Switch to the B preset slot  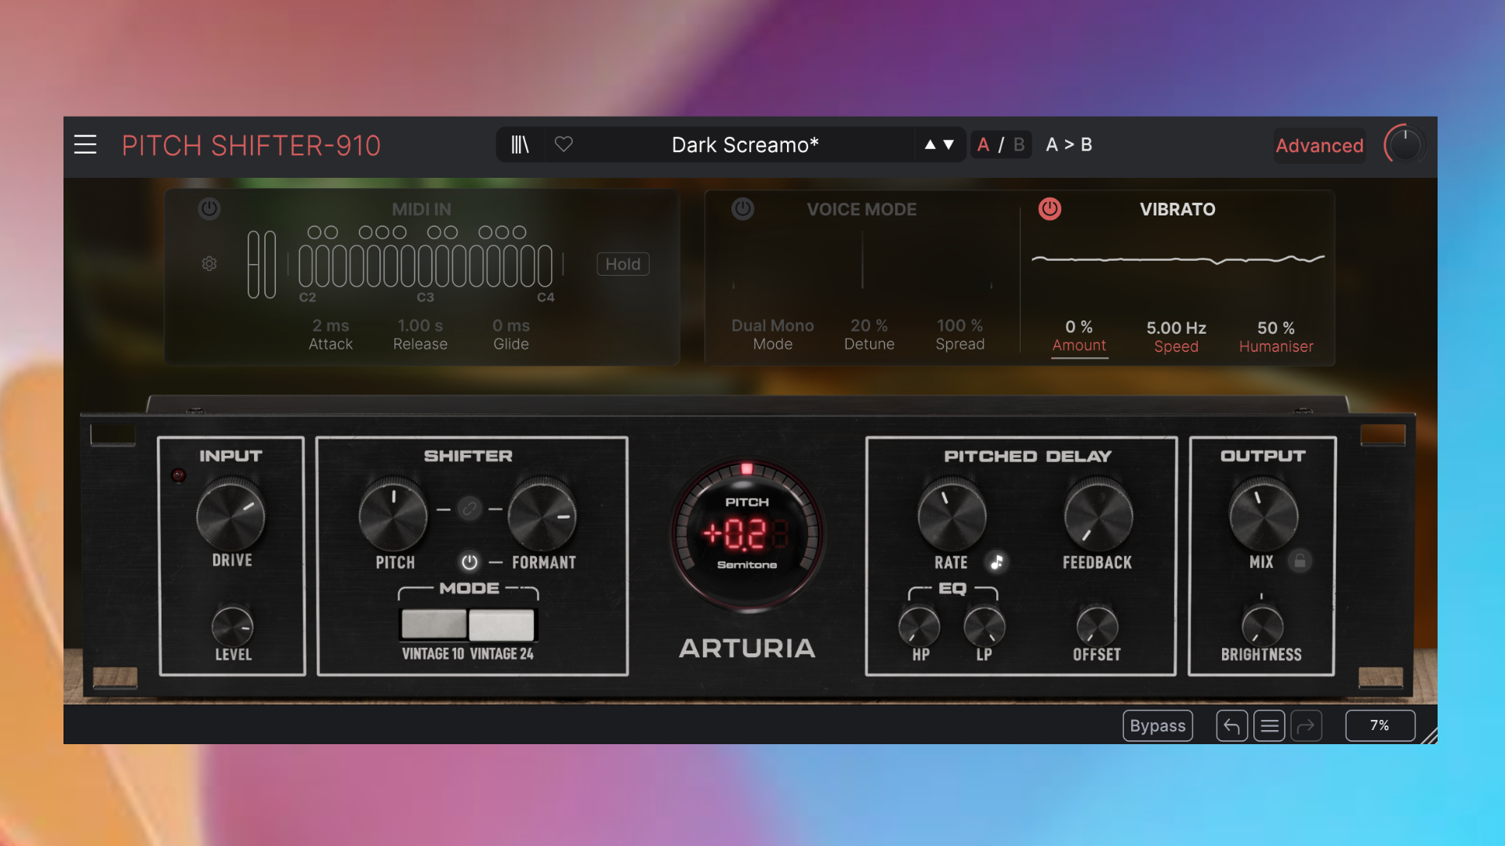point(1017,144)
